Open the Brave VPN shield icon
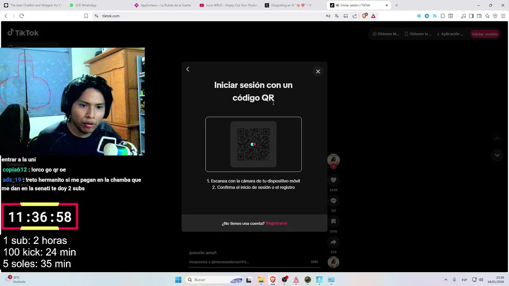This screenshot has height=286, width=509. 495,16
